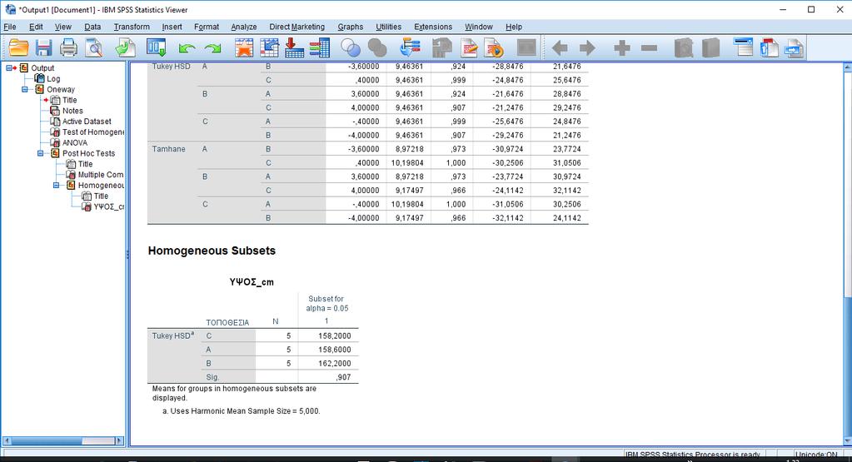Open the File menu
Viewport: 852px width, 462px height.
point(10,27)
